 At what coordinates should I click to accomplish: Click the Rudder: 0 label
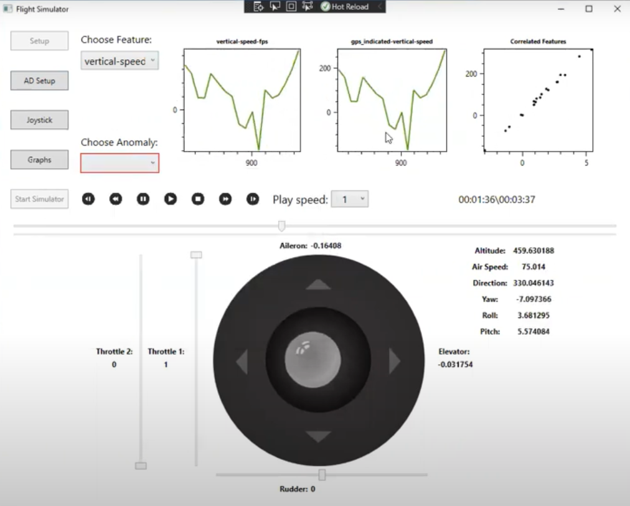point(298,489)
